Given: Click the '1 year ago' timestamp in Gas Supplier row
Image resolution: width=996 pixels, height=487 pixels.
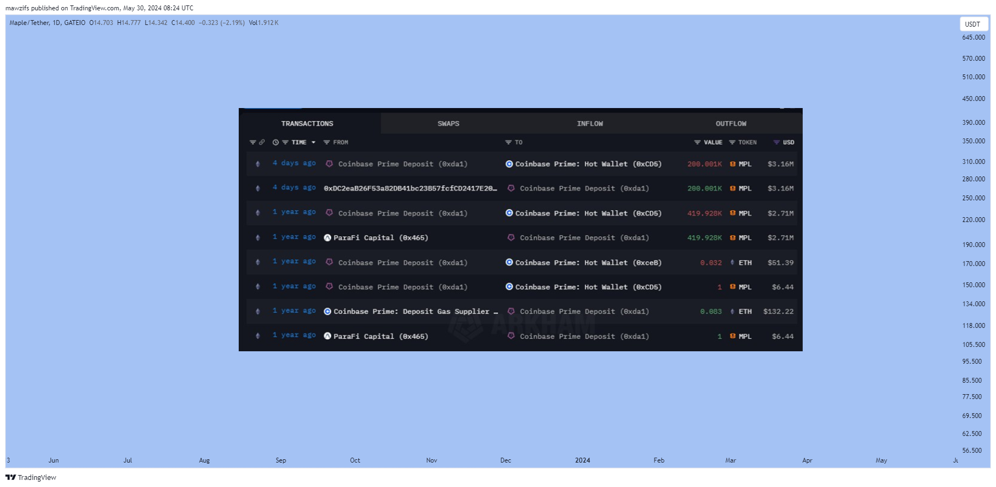Looking at the screenshot, I should click(x=294, y=311).
